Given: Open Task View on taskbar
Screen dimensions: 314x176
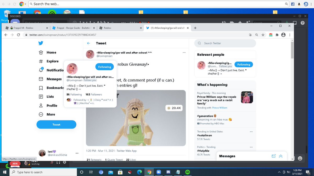Looking at the screenshot, I should pos(91,172).
